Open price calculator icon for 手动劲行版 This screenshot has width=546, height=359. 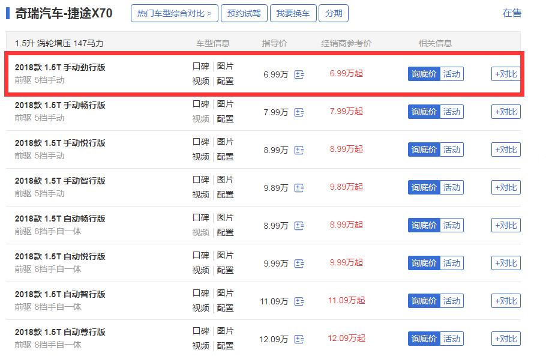click(x=299, y=74)
